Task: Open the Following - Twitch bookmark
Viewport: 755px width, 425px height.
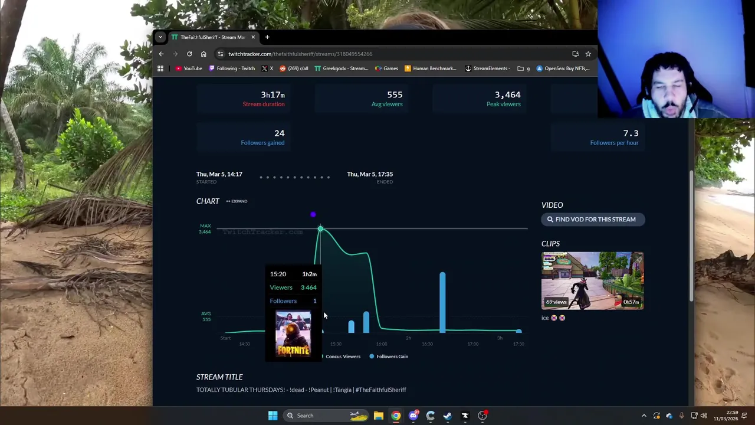Action: (232, 68)
